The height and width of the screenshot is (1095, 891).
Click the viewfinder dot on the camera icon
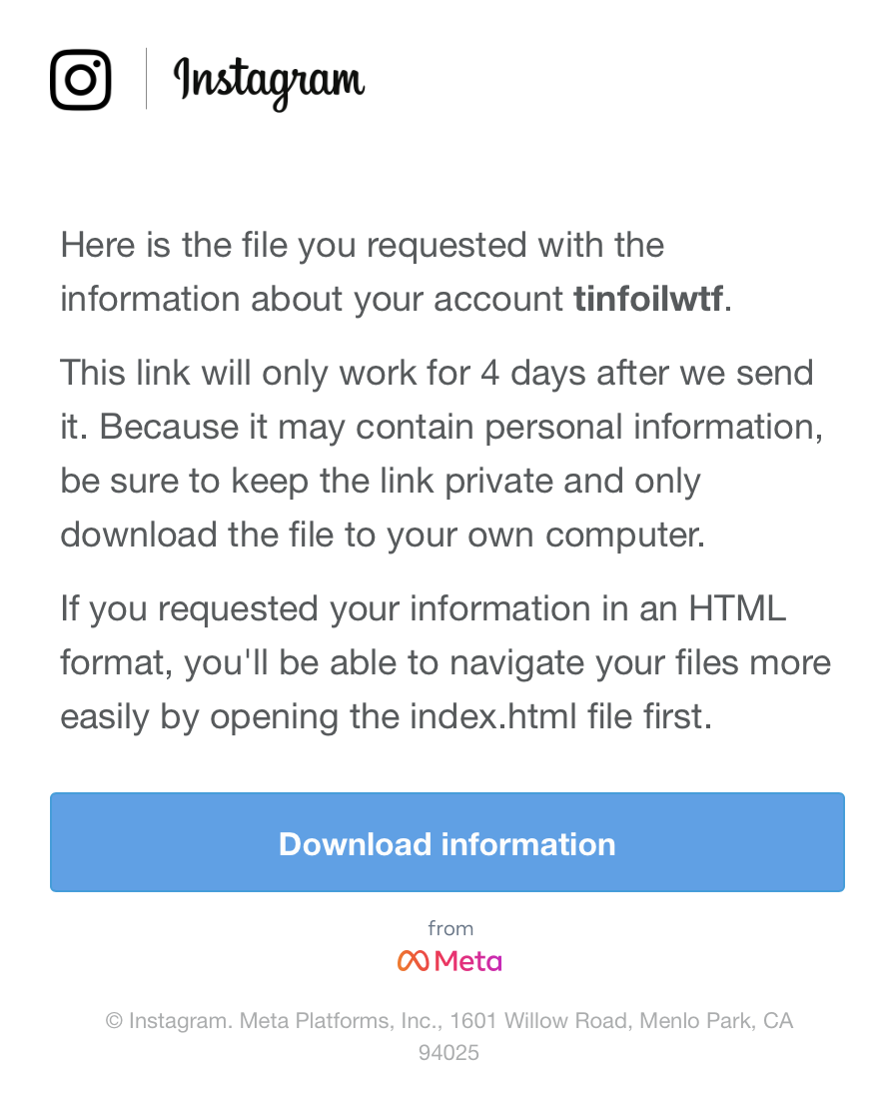(98, 62)
